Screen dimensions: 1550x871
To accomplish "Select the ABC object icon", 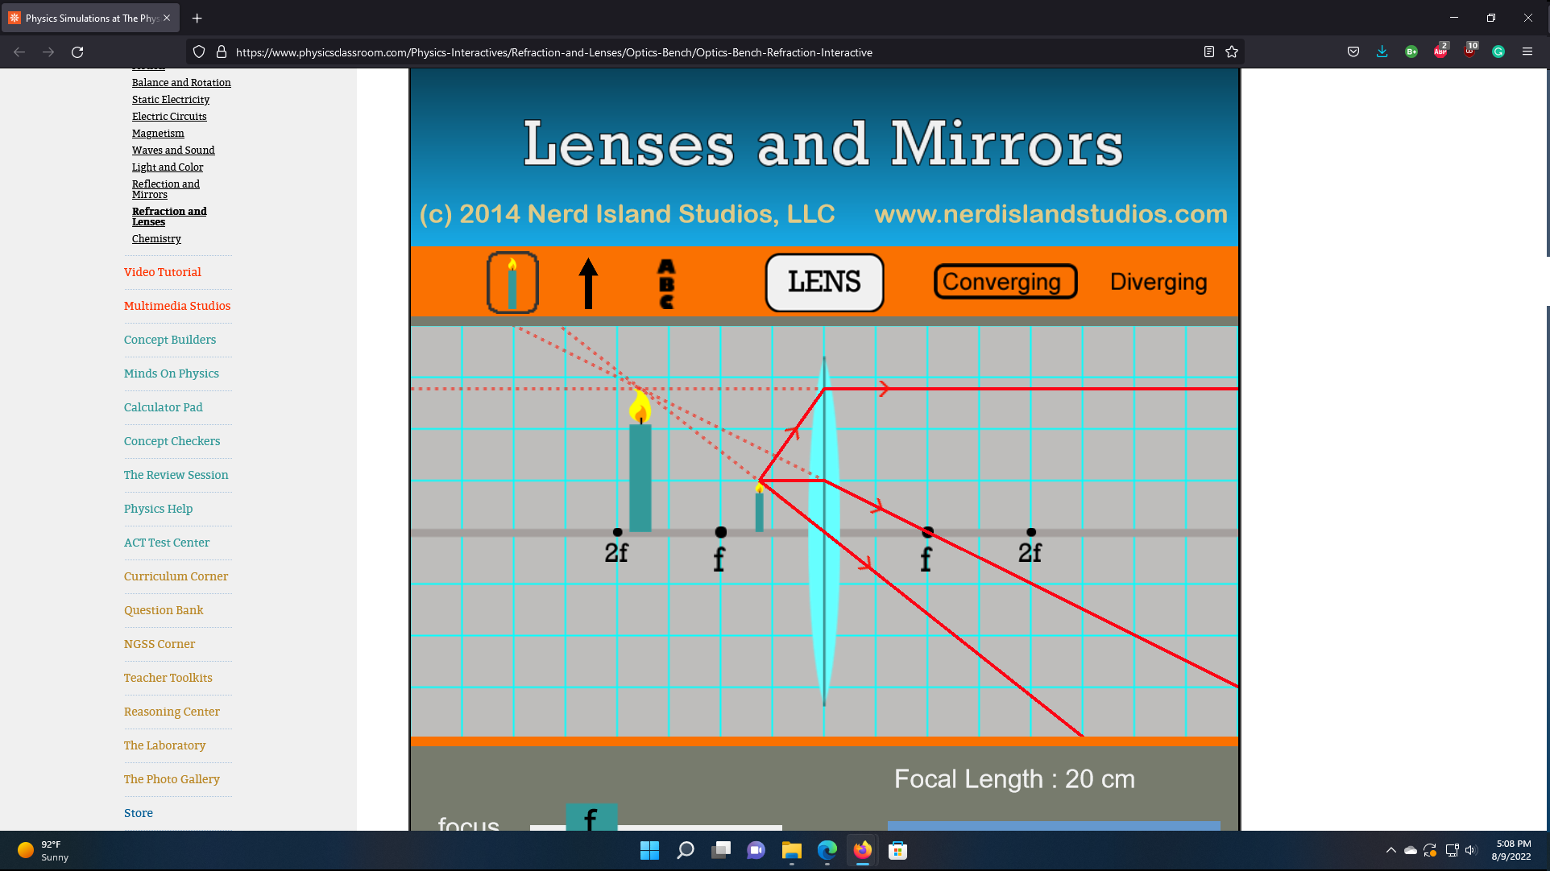I will pyautogui.click(x=665, y=283).
